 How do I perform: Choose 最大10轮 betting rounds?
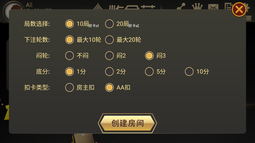tap(69, 40)
